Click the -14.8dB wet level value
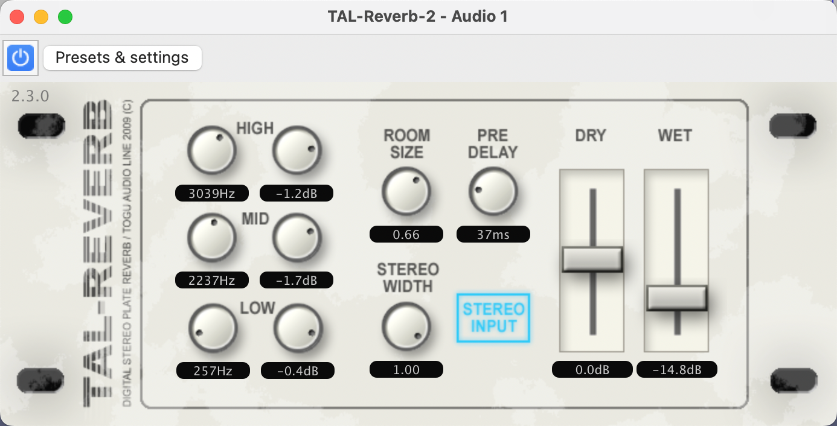This screenshot has width=837, height=426. (677, 369)
